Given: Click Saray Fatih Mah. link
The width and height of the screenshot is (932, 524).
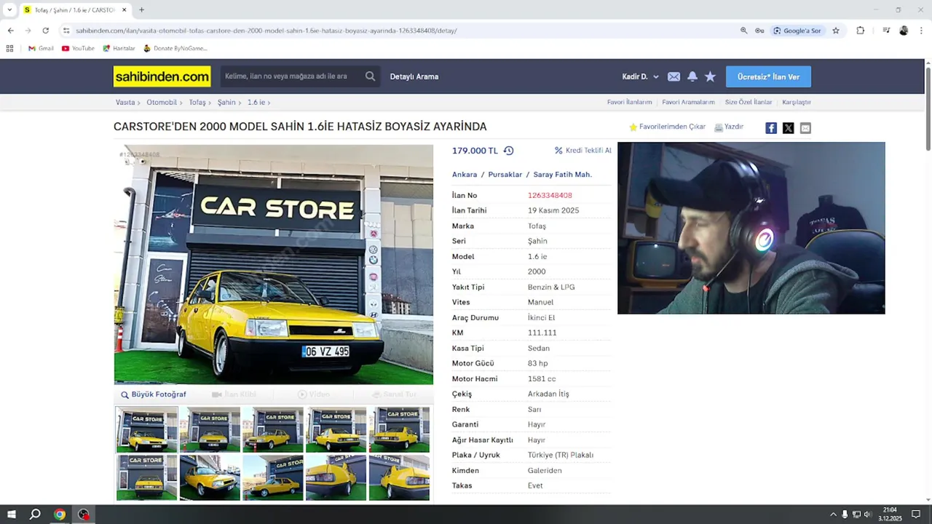Looking at the screenshot, I should pos(563,175).
